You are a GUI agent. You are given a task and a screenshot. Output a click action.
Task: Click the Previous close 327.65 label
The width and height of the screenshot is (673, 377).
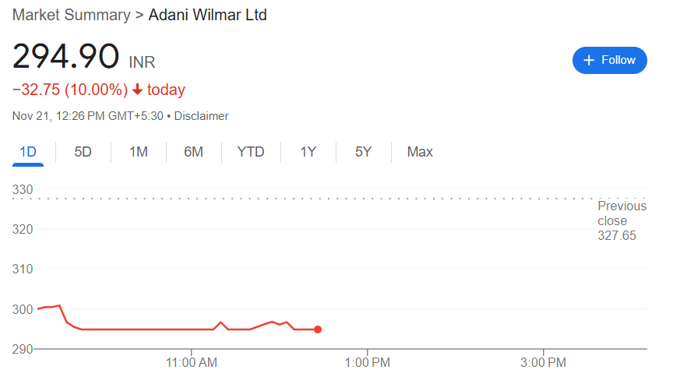point(622,220)
